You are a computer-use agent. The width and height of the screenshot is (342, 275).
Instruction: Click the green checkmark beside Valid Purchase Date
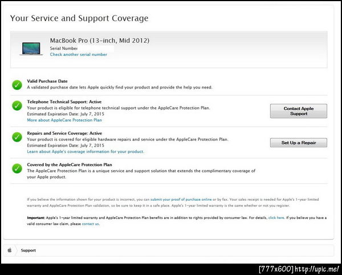17,85
